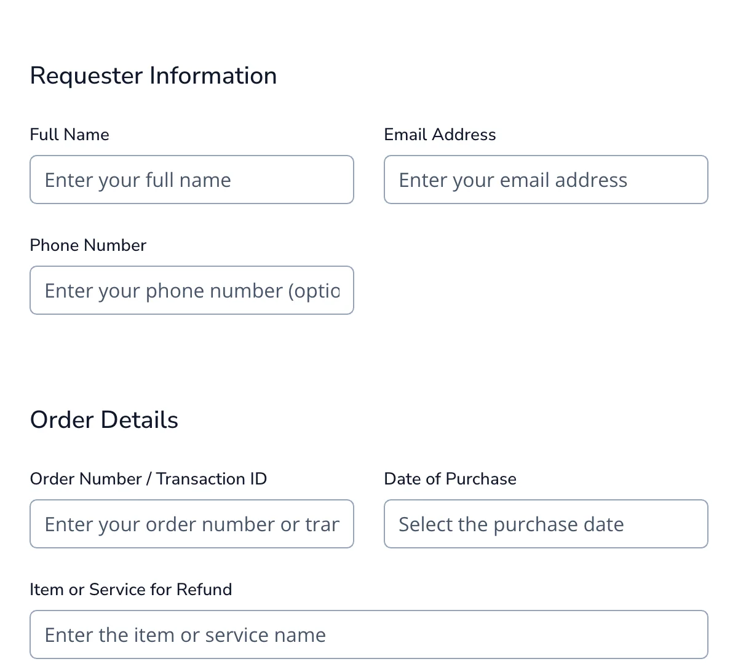Click the optional phone number placeholder text
The height and width of the screenshot is (664, 738).
191,290
